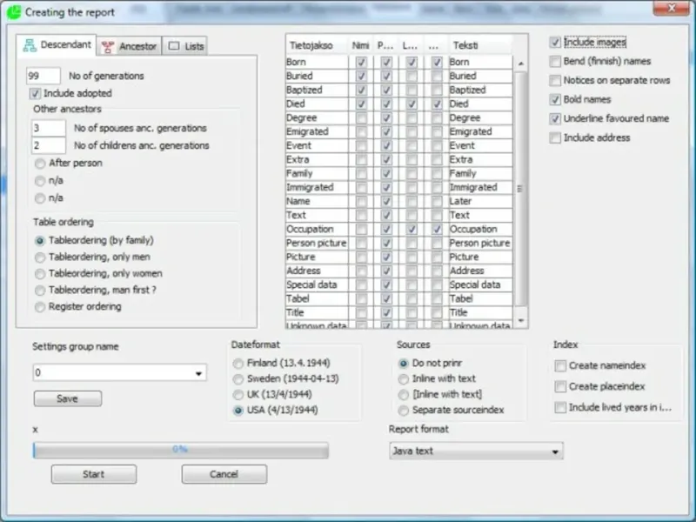
Task: Click the Immigrated cell in Teksti column
Action: point(480,187)
